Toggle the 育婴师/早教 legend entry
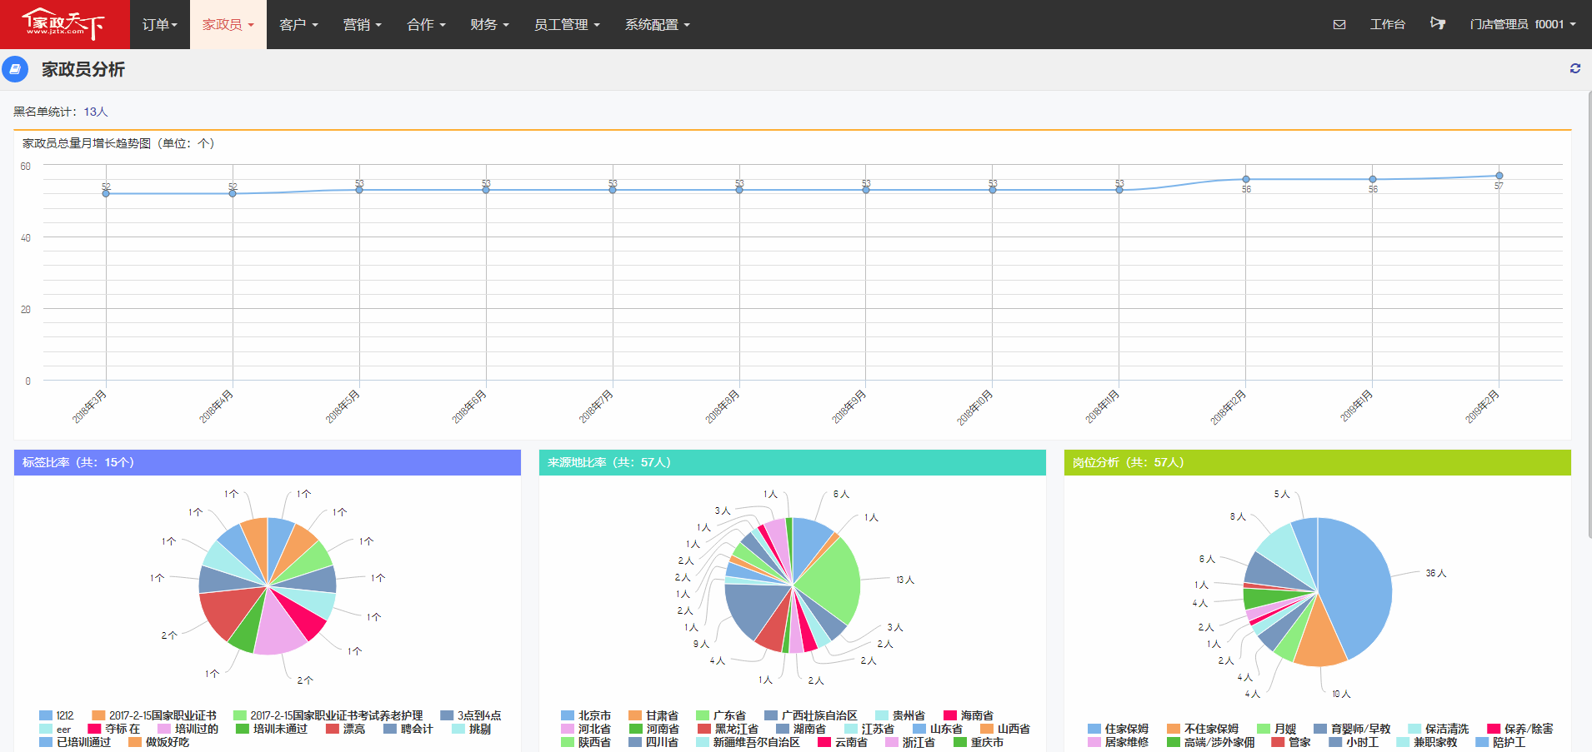The height and width of the screenshot is (752, 1592). click(1353, 729)
